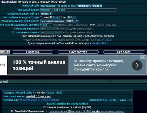The width and height of the screenshot is (147, 113).
Task: Click the 'maultalk 10 лет в seo' top link
Action: click(x=53, y=2)
